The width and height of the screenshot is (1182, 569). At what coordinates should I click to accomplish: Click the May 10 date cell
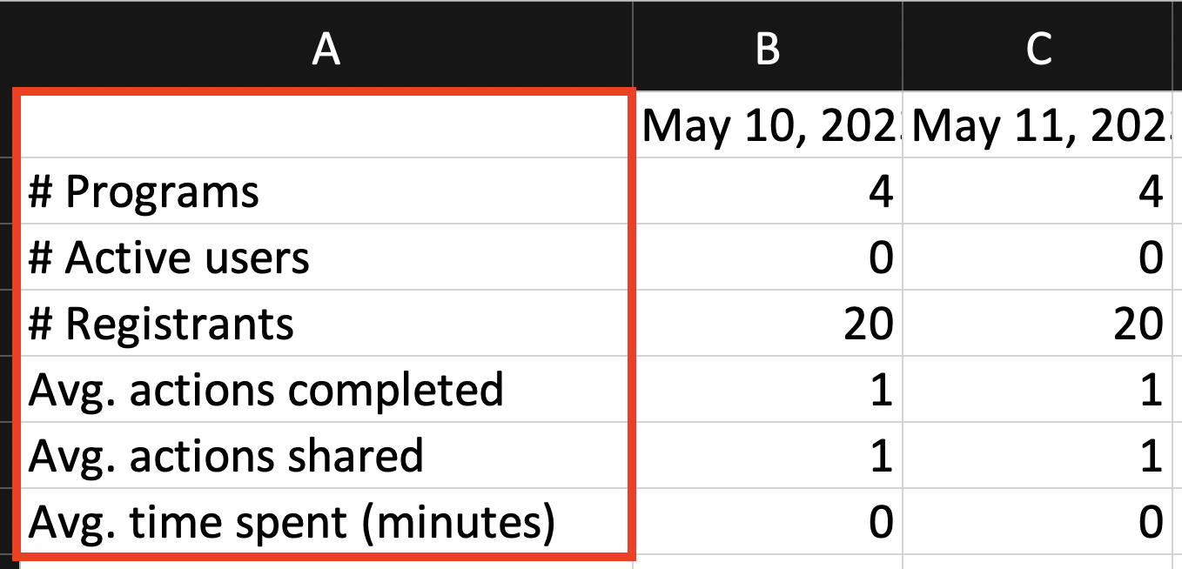tap(768, 125)
